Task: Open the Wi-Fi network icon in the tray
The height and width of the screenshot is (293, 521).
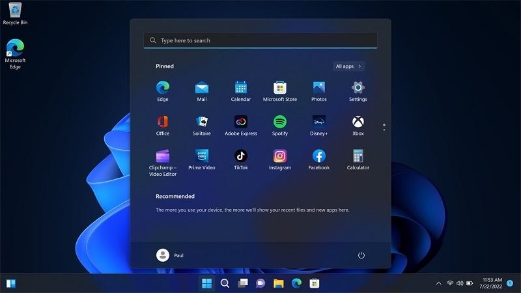Action: [x=450, y=283]
